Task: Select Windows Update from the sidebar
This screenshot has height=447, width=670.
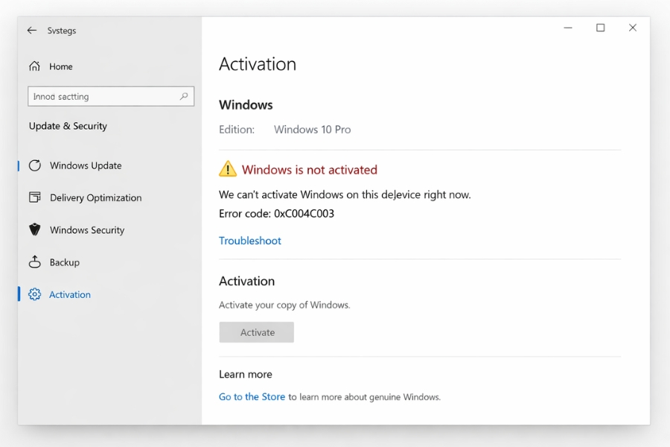Action: [85, 165]
